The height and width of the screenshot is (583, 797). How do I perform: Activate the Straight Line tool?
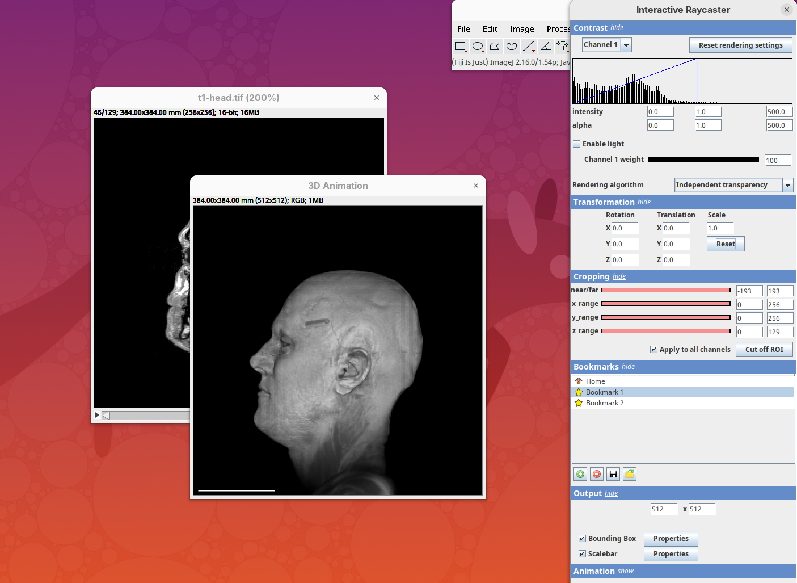[529, 46]
